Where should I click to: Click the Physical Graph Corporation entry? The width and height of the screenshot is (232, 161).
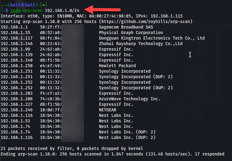click(131, 33)
